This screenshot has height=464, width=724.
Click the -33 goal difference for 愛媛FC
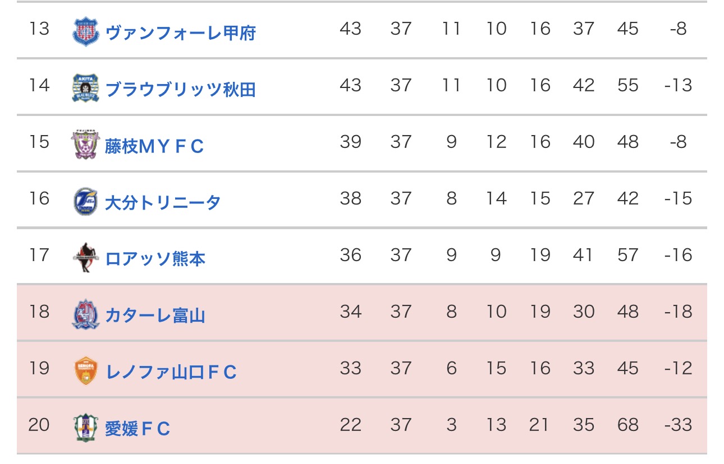[678, 425]
